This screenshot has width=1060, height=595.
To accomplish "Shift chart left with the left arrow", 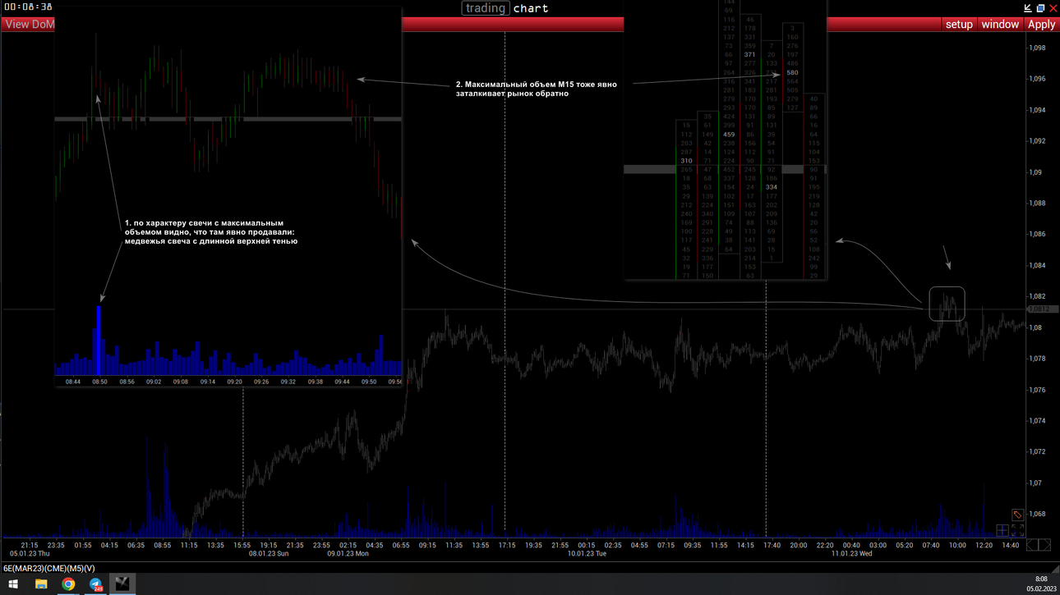I will [1033, 545].
